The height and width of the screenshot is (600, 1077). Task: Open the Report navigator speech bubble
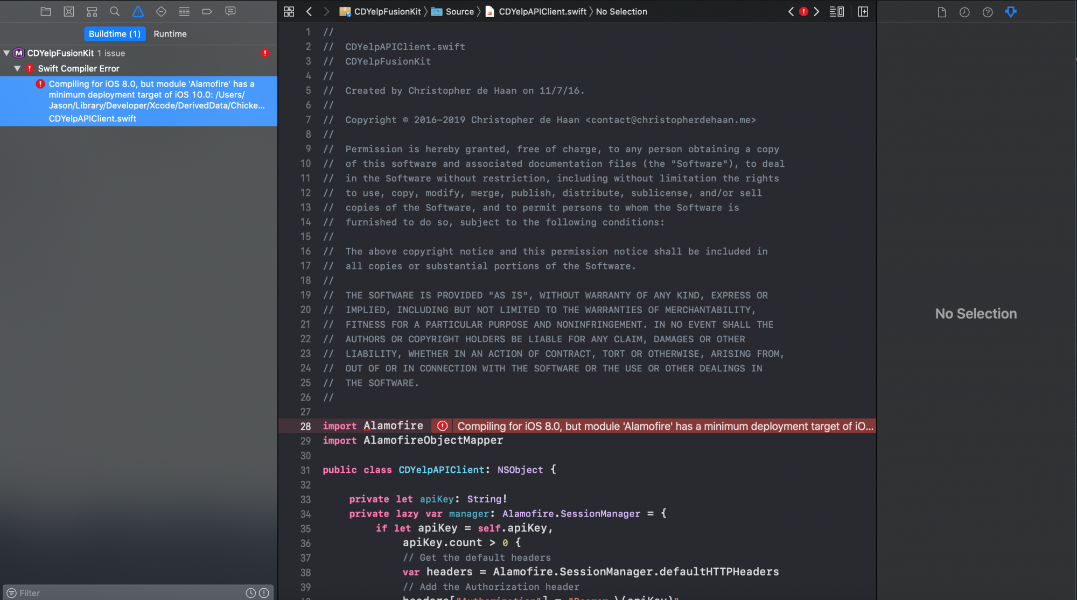230,11
